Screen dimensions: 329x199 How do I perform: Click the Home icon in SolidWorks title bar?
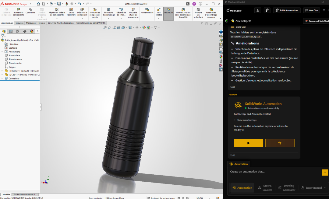(x=38, y=4)
